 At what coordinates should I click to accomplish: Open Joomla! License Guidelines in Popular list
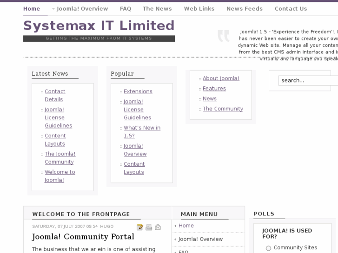coord(137,110)
